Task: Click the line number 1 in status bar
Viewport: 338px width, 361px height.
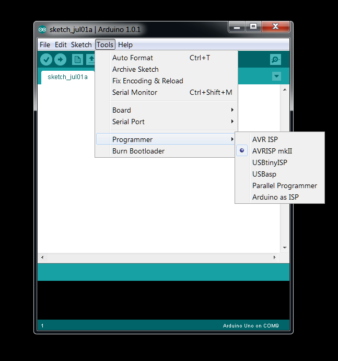Action: click(42, 325)
